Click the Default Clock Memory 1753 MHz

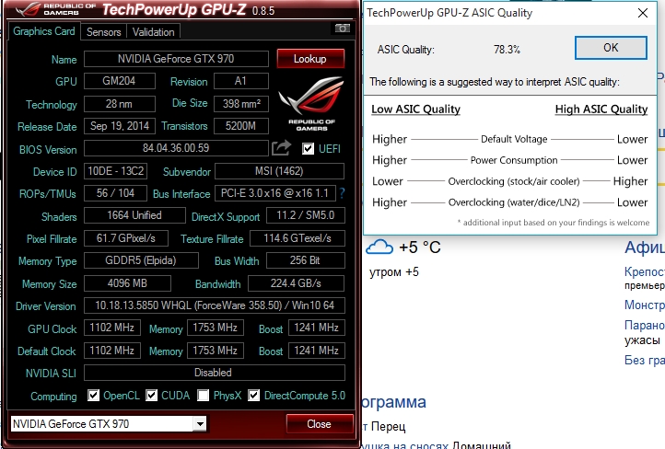[x=215, y=351]
